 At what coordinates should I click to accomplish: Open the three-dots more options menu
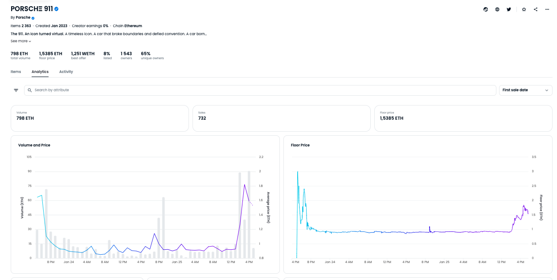(x=547, y=9)
